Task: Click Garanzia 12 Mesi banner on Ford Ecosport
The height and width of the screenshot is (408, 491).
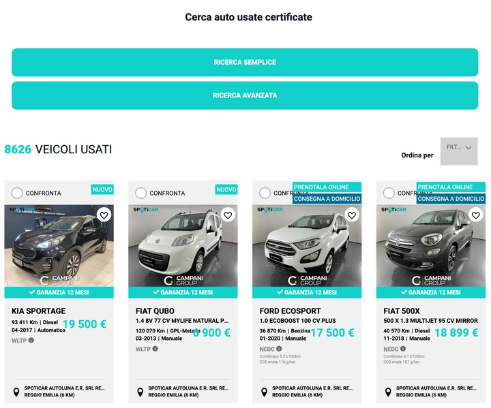Action: point(307,292)
